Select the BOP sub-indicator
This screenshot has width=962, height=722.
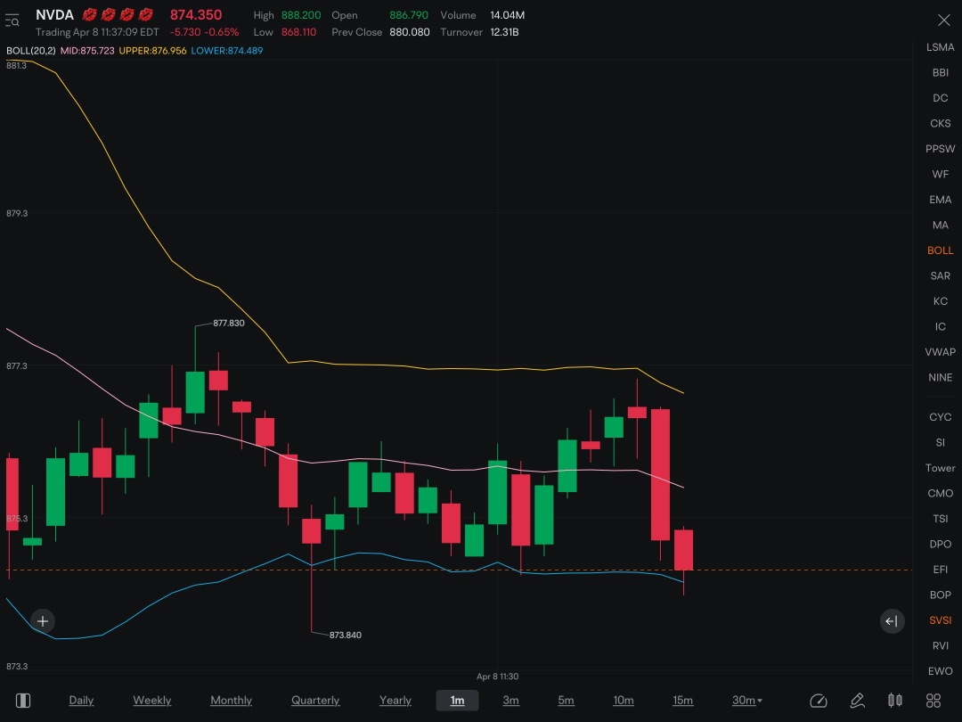coord(940,595)
